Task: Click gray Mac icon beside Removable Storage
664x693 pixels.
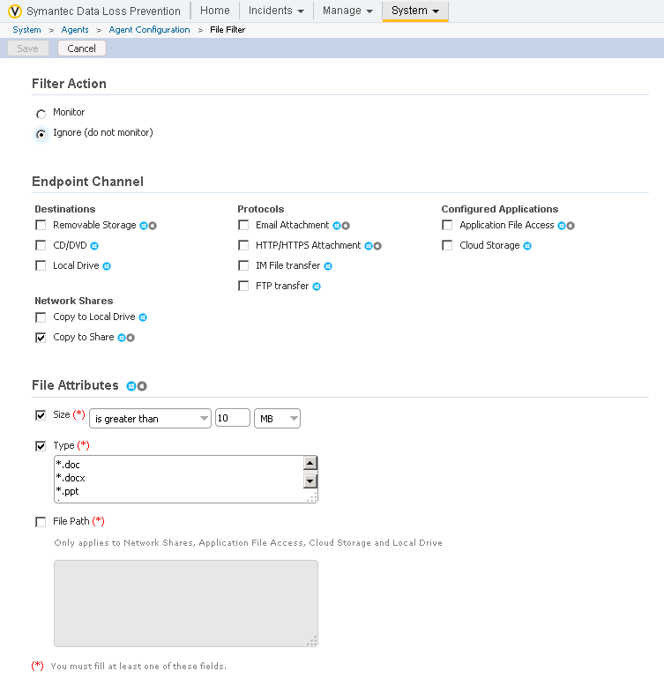Action: pos(153,226)
